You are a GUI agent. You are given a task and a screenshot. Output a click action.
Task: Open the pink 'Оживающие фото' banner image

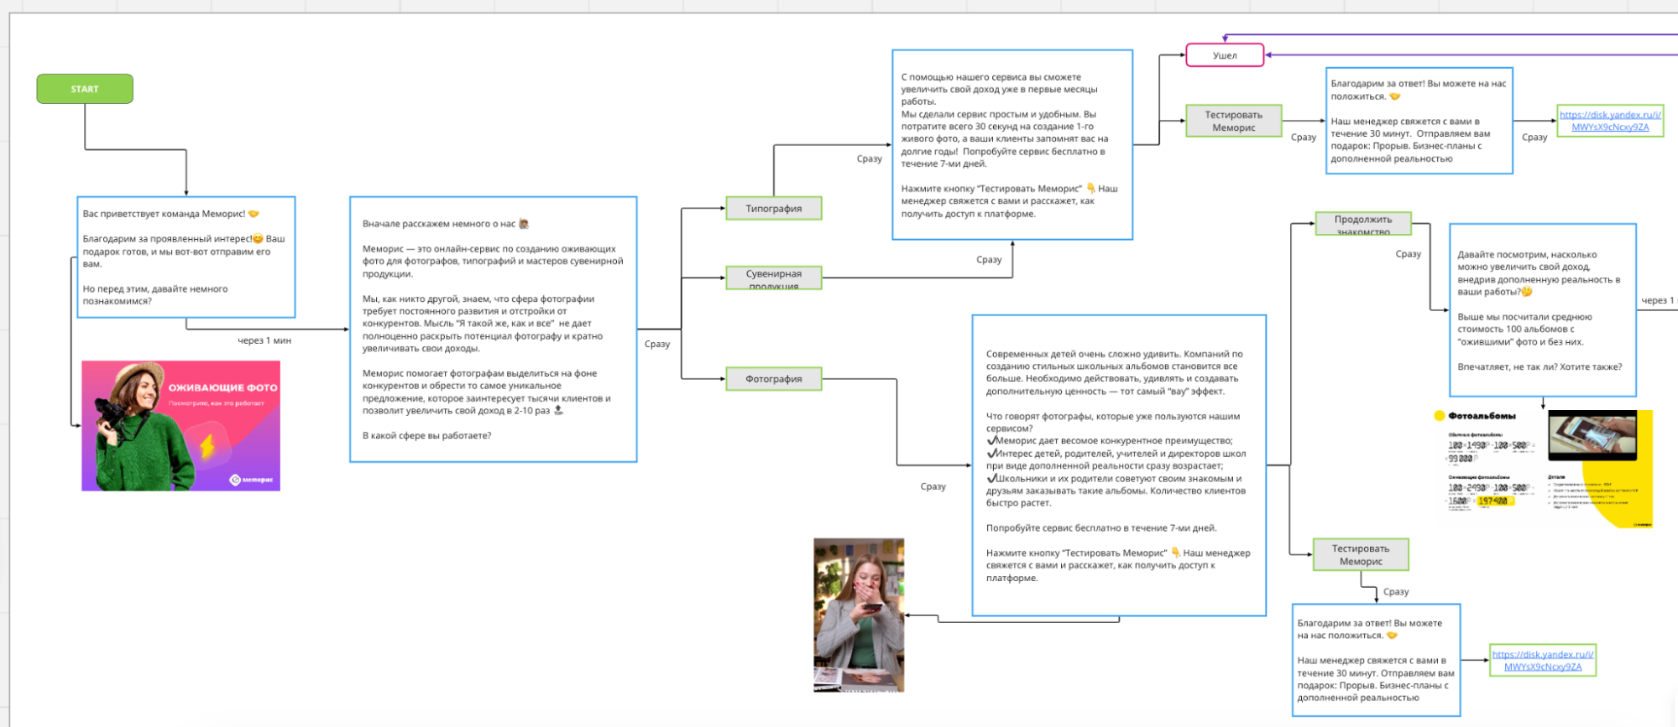pyautogui.click(x=180, y=426)
